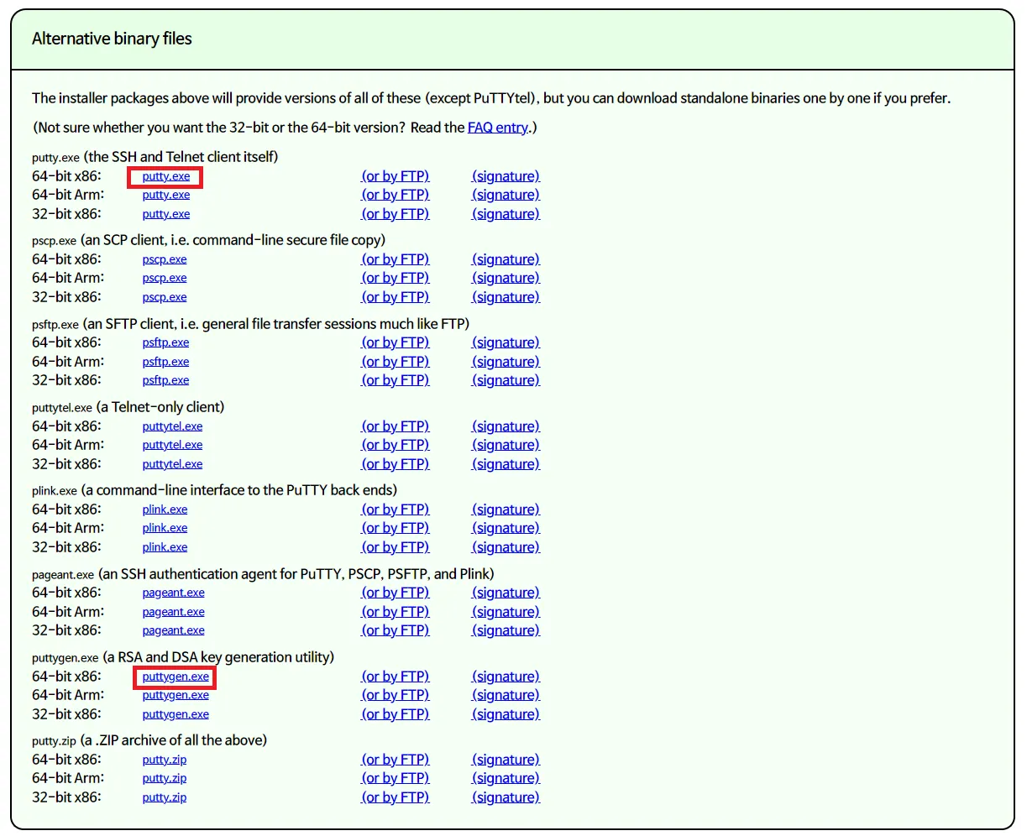
Task: Click FTP link for 64-bit Arm putty.zip
Action: (396, 778)
